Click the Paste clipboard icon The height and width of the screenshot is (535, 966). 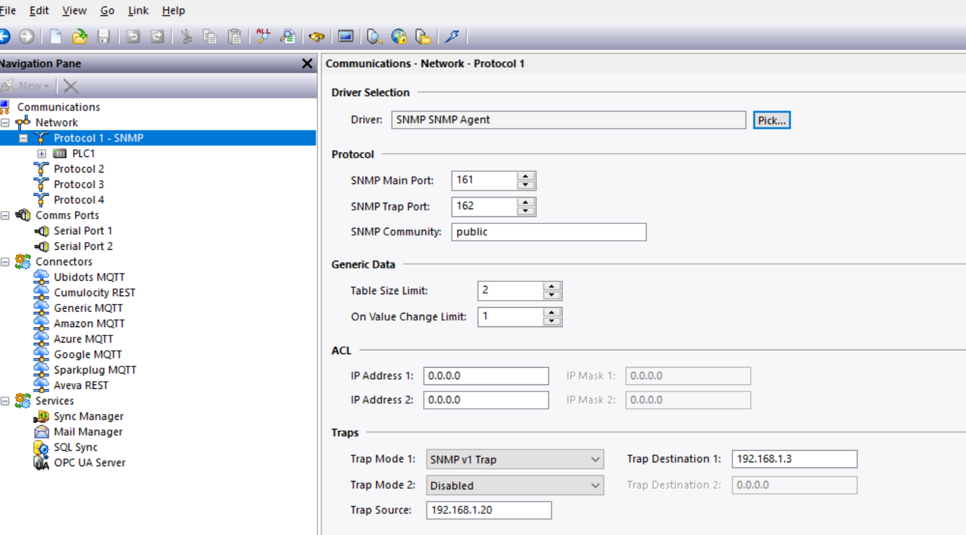click(x=235, y=37)
